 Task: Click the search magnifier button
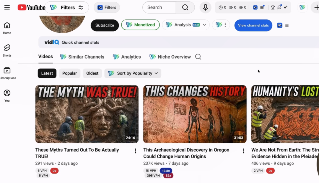(x=185, y=7)
